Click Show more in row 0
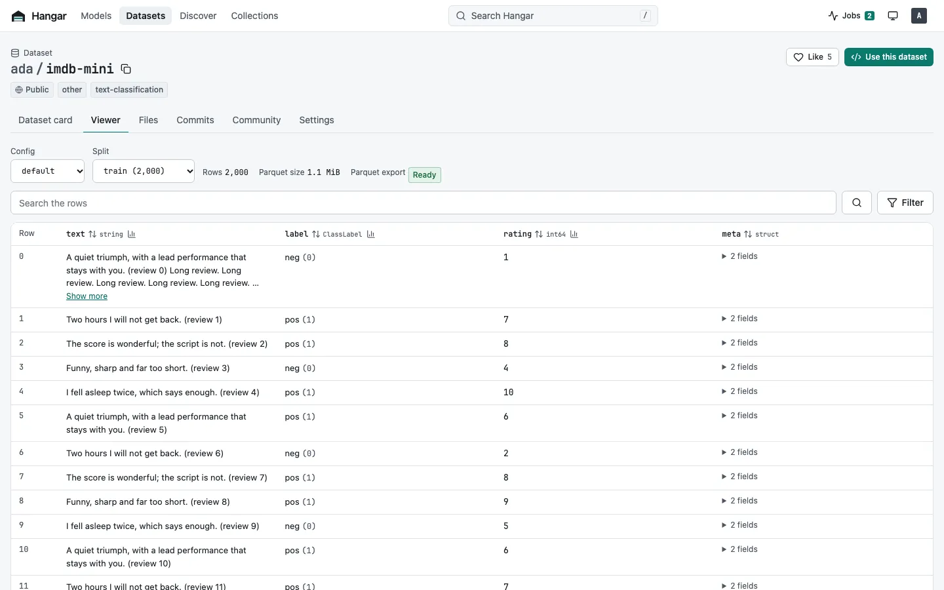This screenshot has height=590, width=944. click(x=87, y=296)
